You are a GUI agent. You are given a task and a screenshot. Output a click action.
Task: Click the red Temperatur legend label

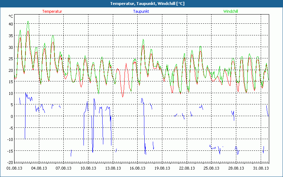[52, 11]
